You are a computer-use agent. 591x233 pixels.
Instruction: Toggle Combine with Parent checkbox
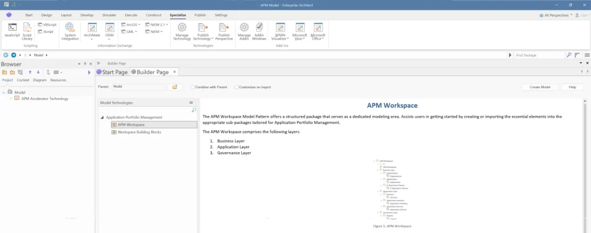(193, 87)
